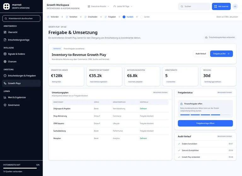This screenshot has width=242, height=176.
Task: Click the Entscheidungskontext vorbereitet icon
Action: [206, 37]
